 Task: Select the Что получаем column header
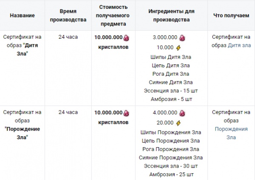[231, 15]
